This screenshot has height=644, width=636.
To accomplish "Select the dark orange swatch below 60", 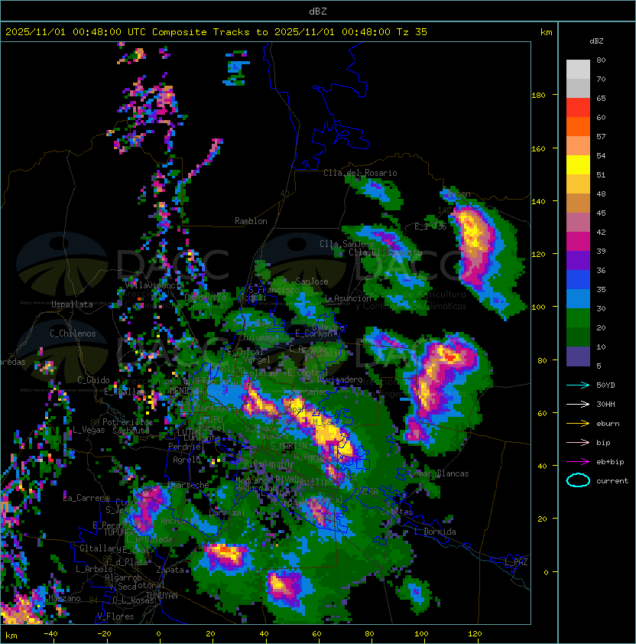I will tap(578, 126).
